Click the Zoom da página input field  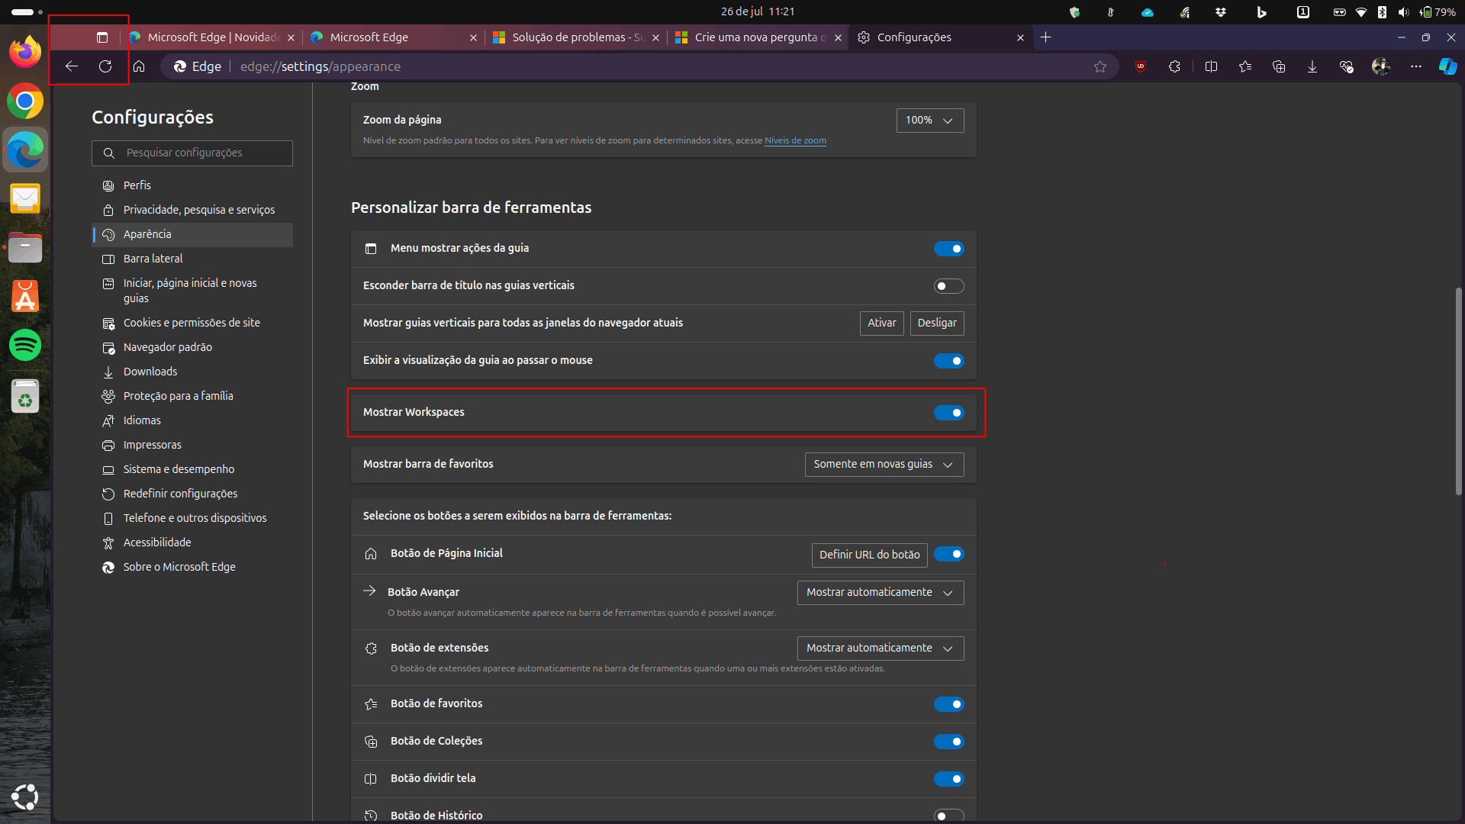(x=927, y=120)
